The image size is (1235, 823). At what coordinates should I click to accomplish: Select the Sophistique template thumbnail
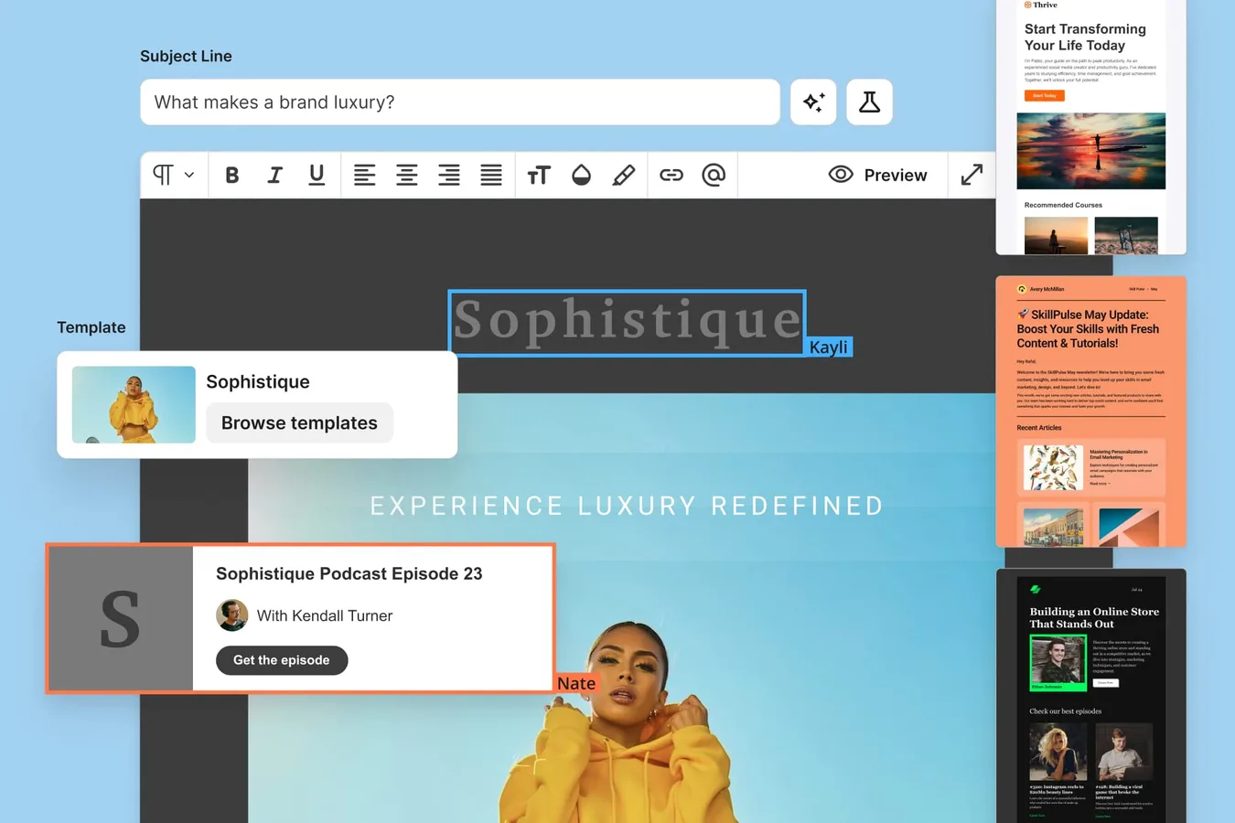[133, 403]
